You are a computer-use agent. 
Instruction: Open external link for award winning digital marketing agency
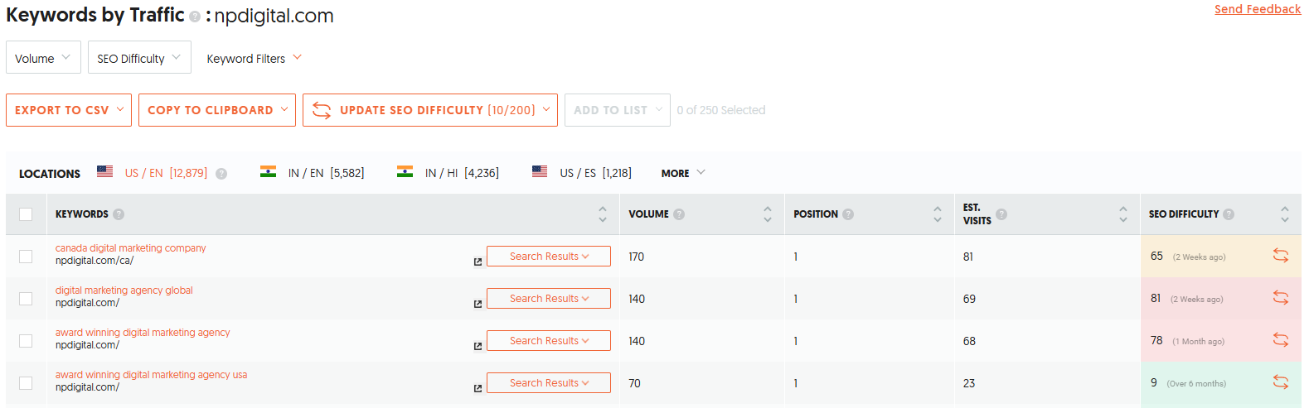478,346
